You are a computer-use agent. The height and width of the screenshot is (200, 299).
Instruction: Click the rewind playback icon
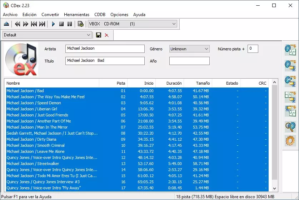pos(18,24)
